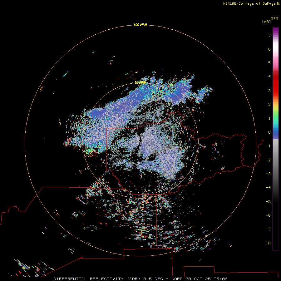Click the 20 OCT 25 05:08 timestamp
The image size is (281, 281).
[206, 279]
